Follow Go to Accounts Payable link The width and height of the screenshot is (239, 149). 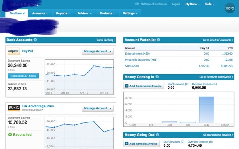[218, 135]
